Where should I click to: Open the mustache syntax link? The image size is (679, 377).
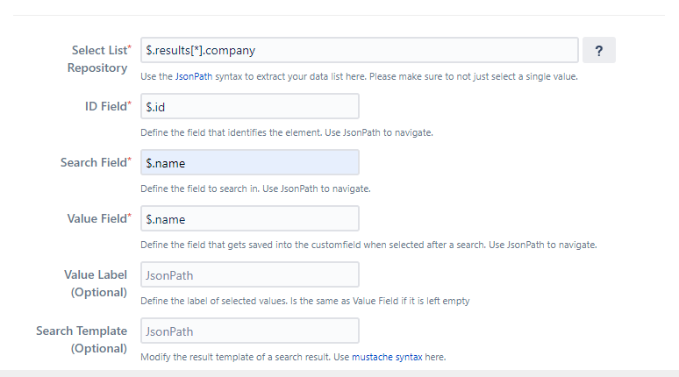(x=389, y=357)
